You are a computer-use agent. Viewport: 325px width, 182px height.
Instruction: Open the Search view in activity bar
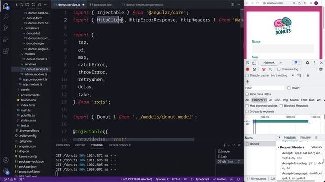pos(6,17)
